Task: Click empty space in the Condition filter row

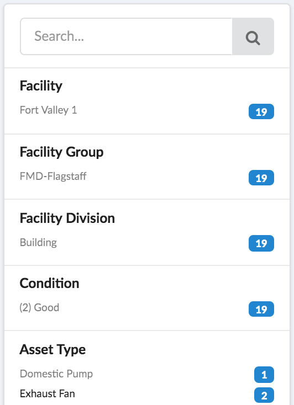Action: pos(155,308)
